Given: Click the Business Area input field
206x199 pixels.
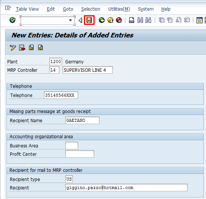Looking at the screenshot, I should click(72, 146).
